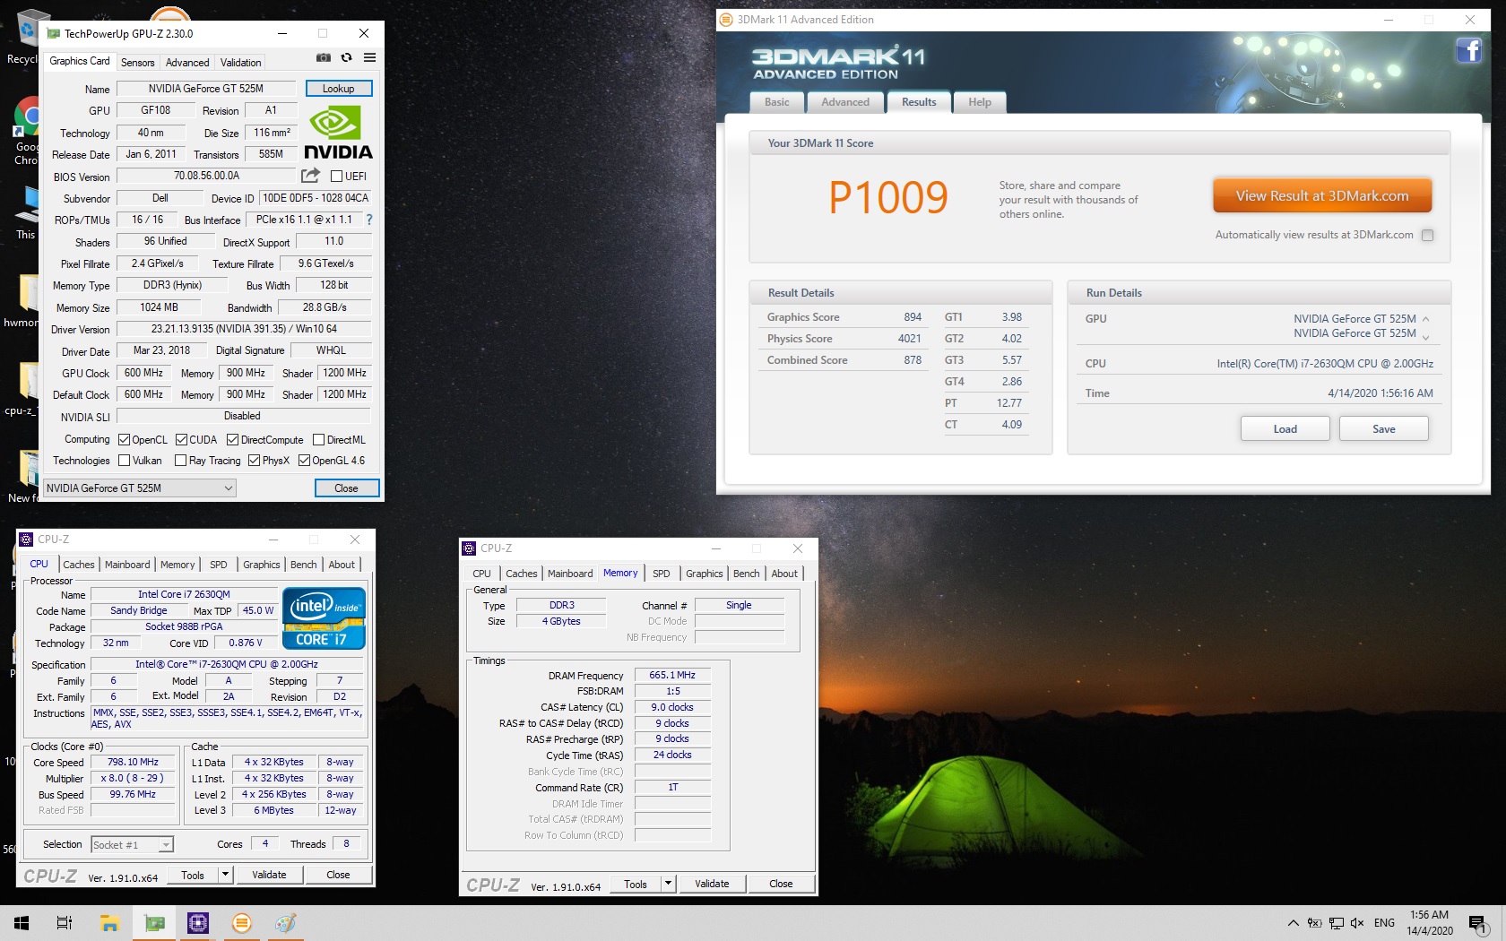Viewport: 1506px width, 941px height.
Task: Open the notification center icon
Action: tap(1478, 923)
